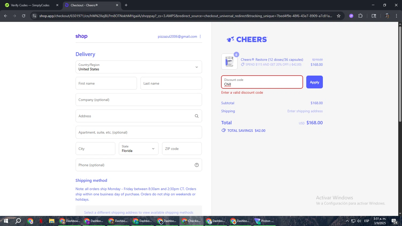The width and height of the screenshot is (402, 226).
Task: Bookmark this page with the star
Action: pos(338,16)
